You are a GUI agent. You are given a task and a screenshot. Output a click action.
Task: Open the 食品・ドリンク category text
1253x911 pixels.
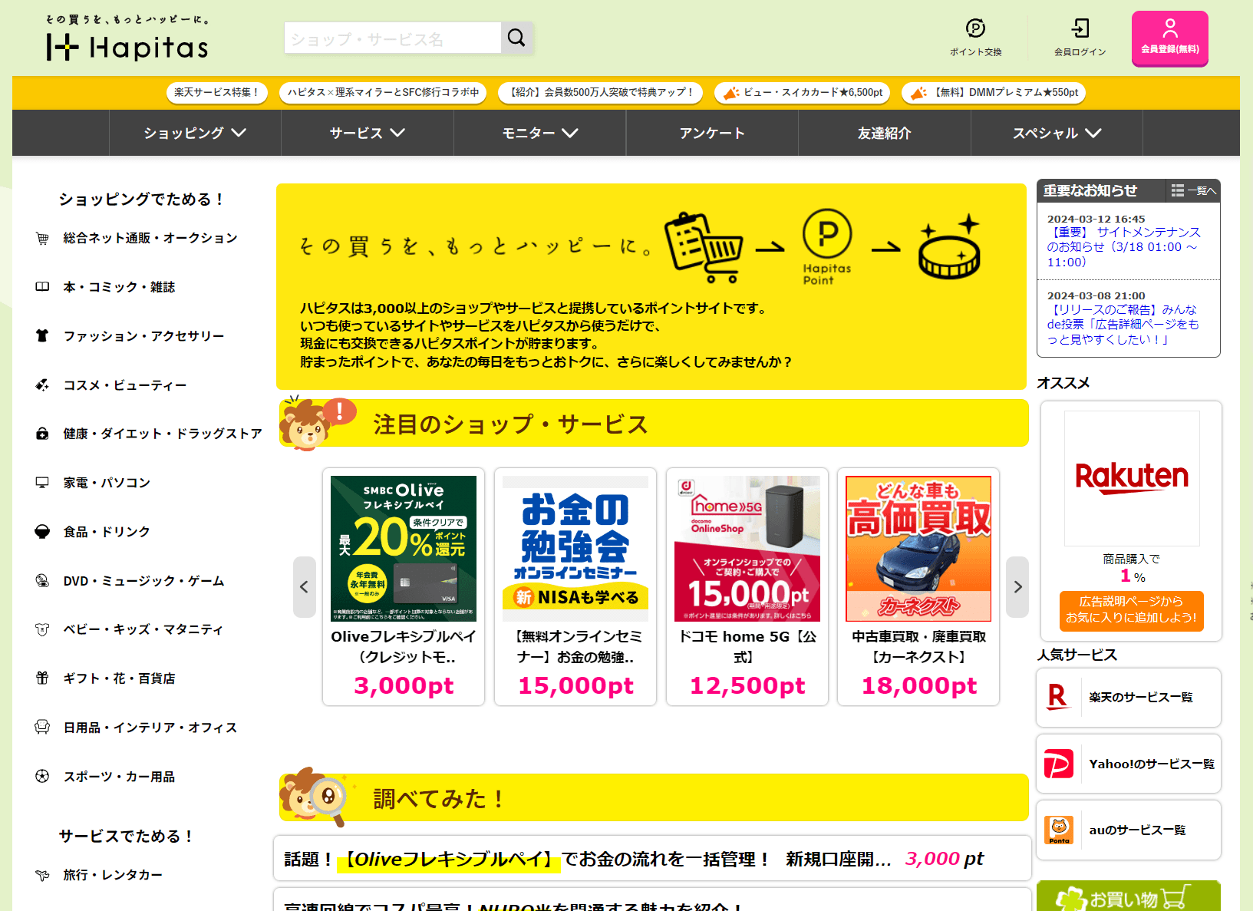pyautogui.click(x=107, y=532)
